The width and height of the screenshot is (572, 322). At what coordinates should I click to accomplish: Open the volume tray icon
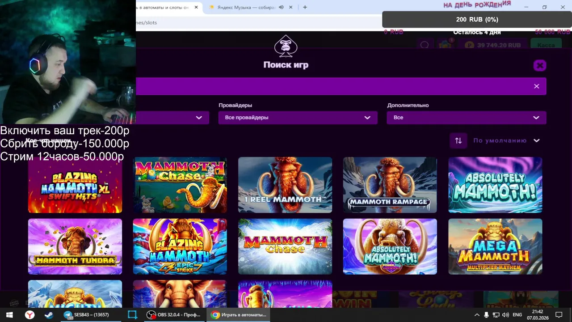point(505,315)
